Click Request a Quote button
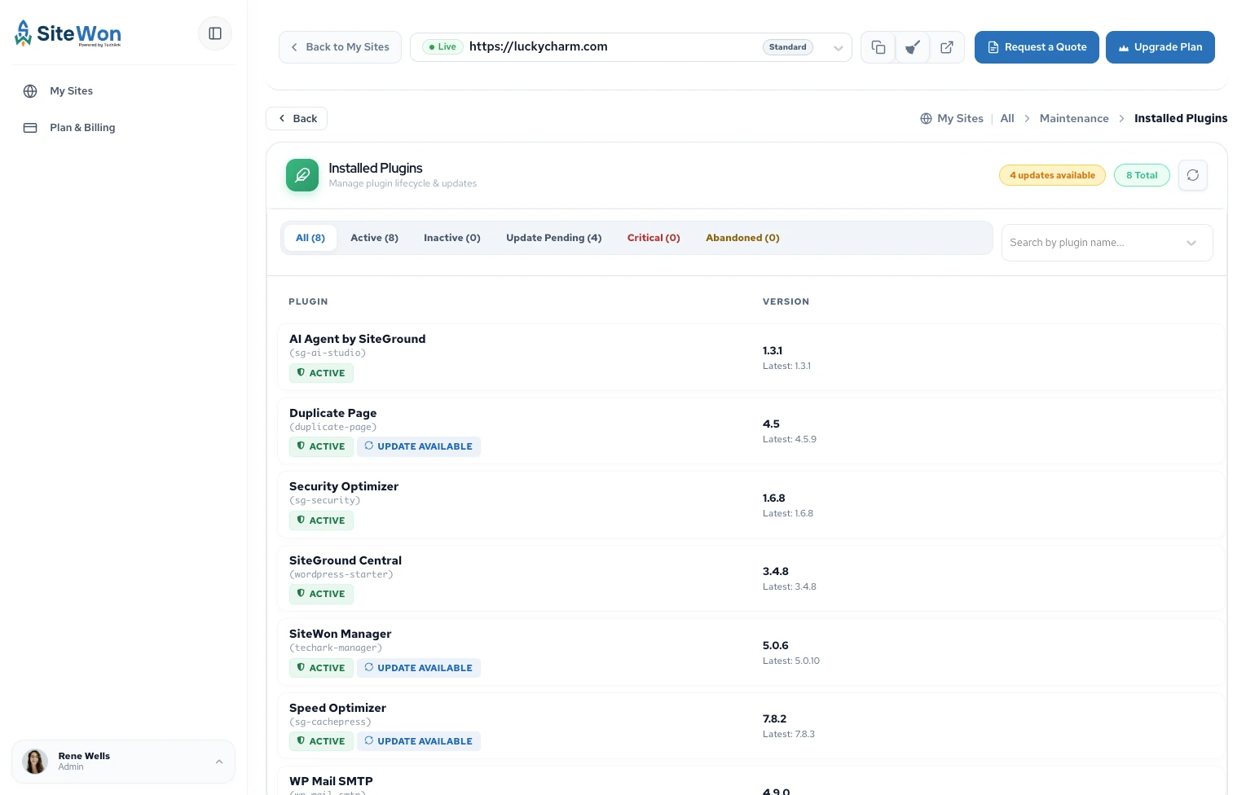1246x795 pixels. coord(1037,47)
